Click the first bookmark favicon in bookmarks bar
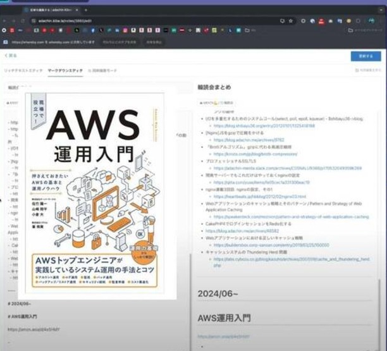387x351 pixels. click(4, 30)
